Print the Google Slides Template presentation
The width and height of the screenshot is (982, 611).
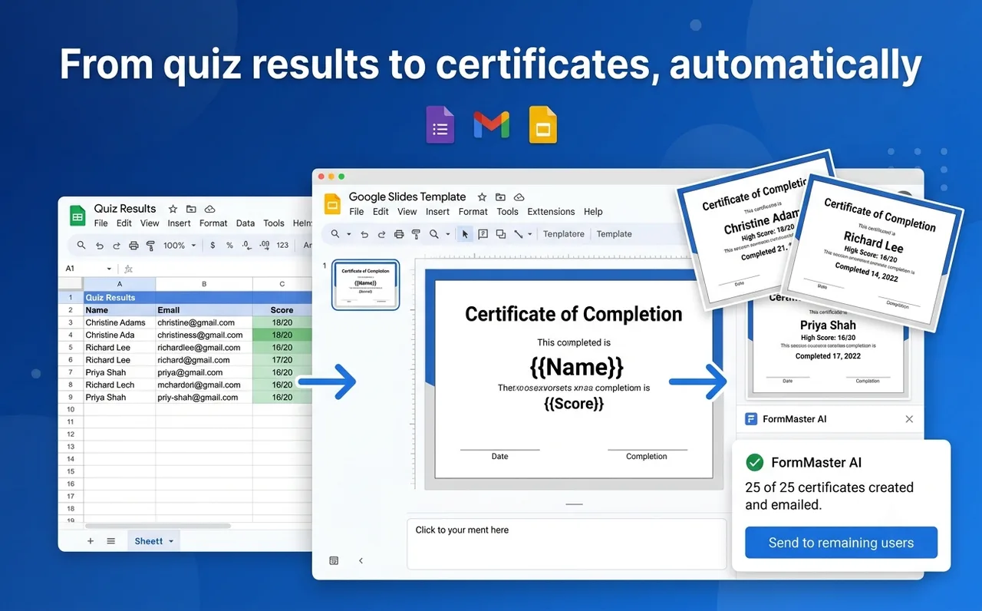tap(399, 234)
